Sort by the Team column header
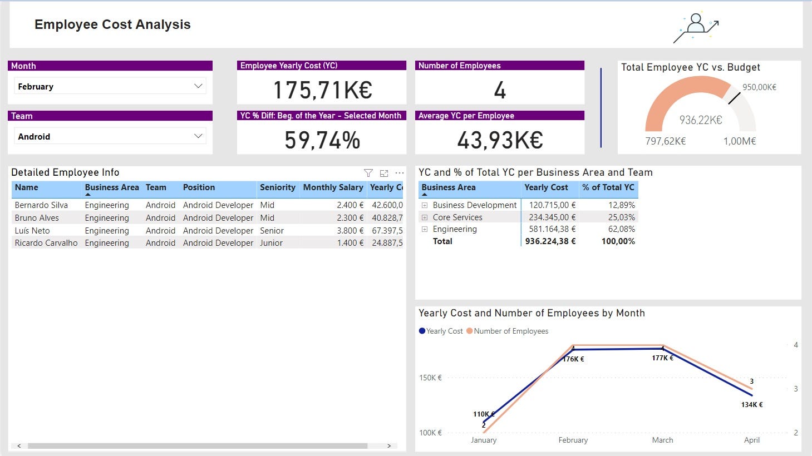 coord(156,187)
